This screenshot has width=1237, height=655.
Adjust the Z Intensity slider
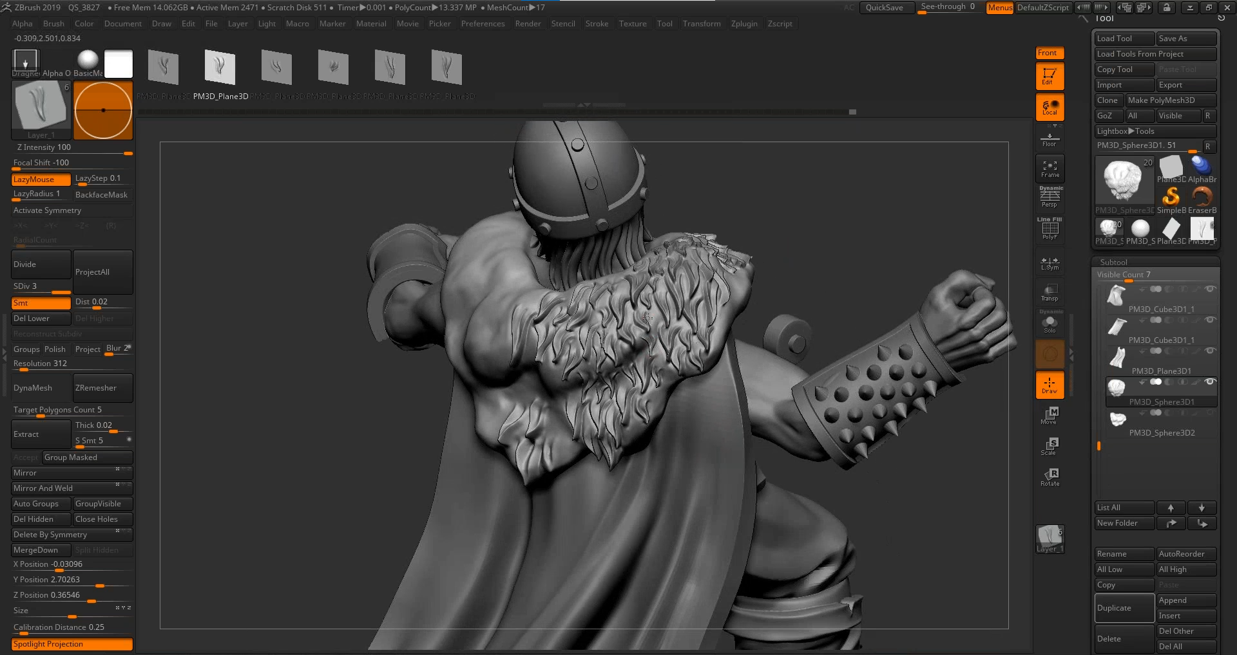(72, 148)
